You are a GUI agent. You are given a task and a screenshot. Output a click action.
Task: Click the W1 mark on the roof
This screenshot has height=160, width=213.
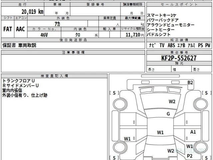pyautogui.click(x=160, y=132)
